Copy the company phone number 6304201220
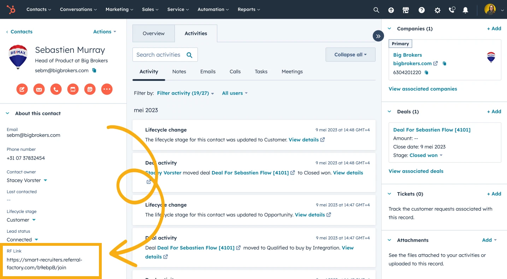The width and height of the screenshot is (507, 279). pyautogui.click(x=426, y=72)
